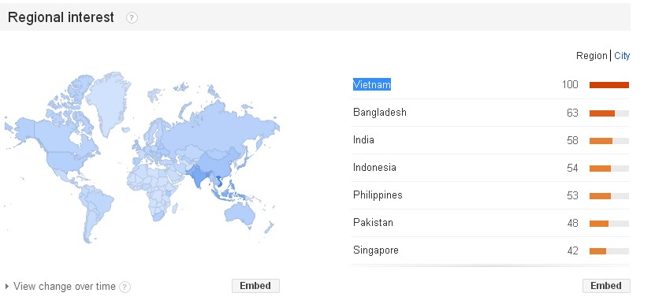Viewport: 655px width, 304px height.
Task: Click Vietnam's red interest bar
Action: tap(609, 85)
